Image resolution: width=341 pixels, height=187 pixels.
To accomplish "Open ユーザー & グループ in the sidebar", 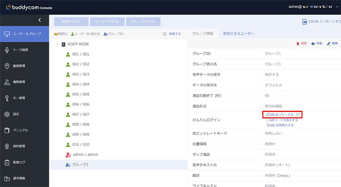I will point(24,34).
